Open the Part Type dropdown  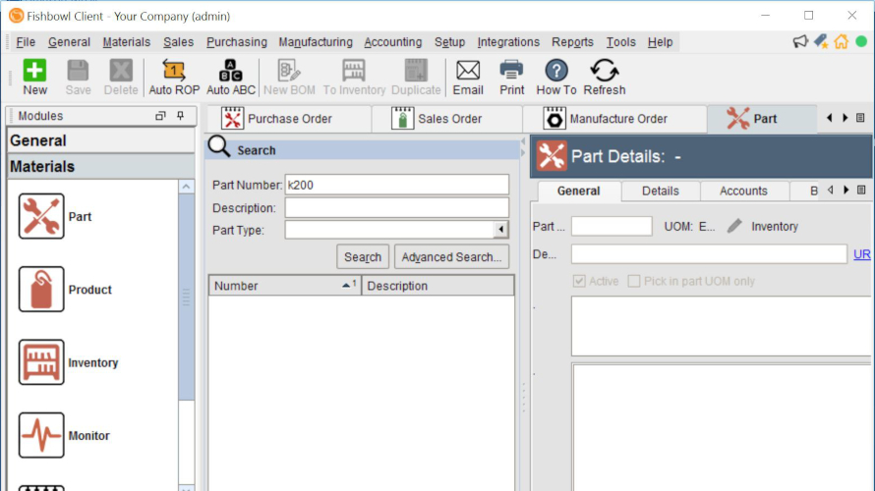click(500, 230)
